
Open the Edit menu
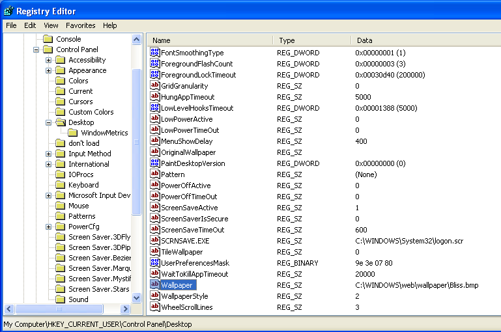tap(30, 25)
